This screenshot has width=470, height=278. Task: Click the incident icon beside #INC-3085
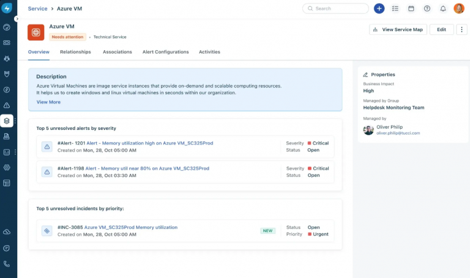tap(47, 231)
